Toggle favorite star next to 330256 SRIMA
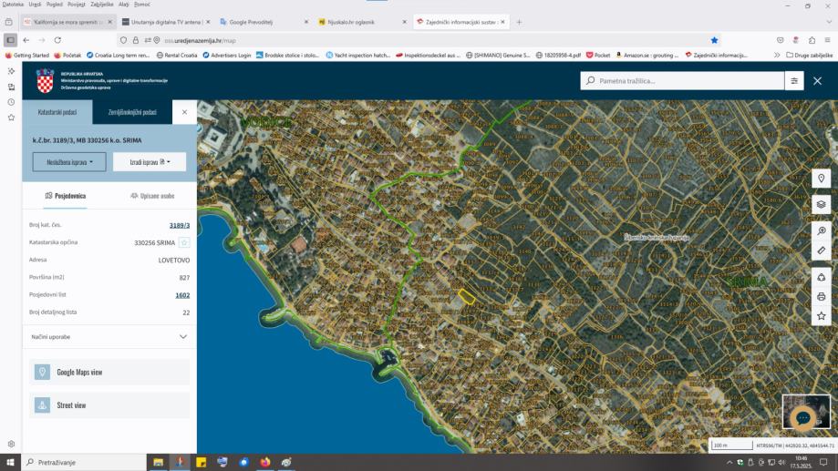 click(x=184, y=242)
